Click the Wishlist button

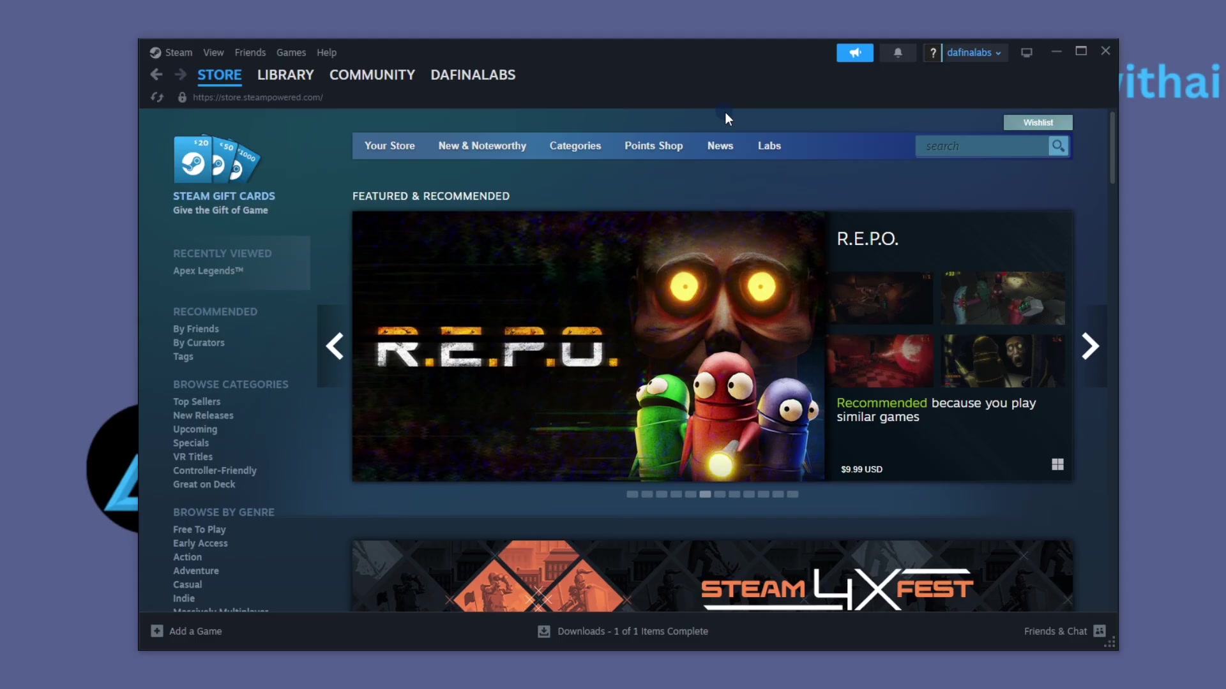[1038, 122]
